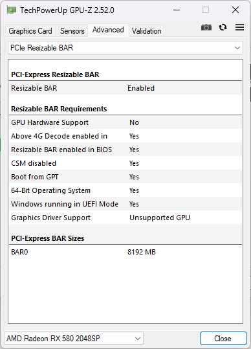
Task: Select the Boot from GPT row
Action: point(125,177)
